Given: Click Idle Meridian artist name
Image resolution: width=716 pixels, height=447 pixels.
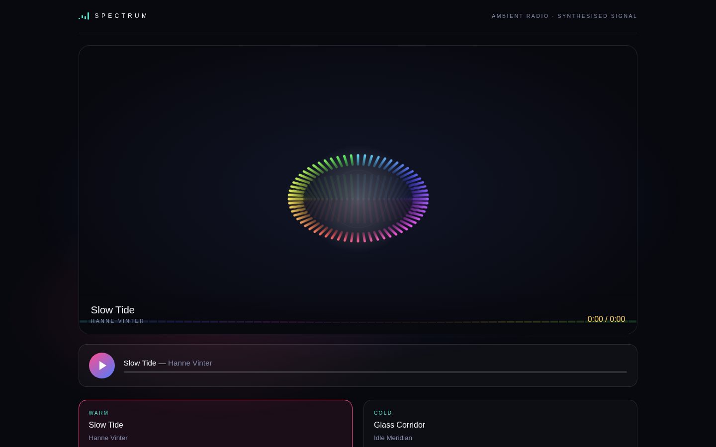Looking at the screenshot, I should tap(393, 438).
